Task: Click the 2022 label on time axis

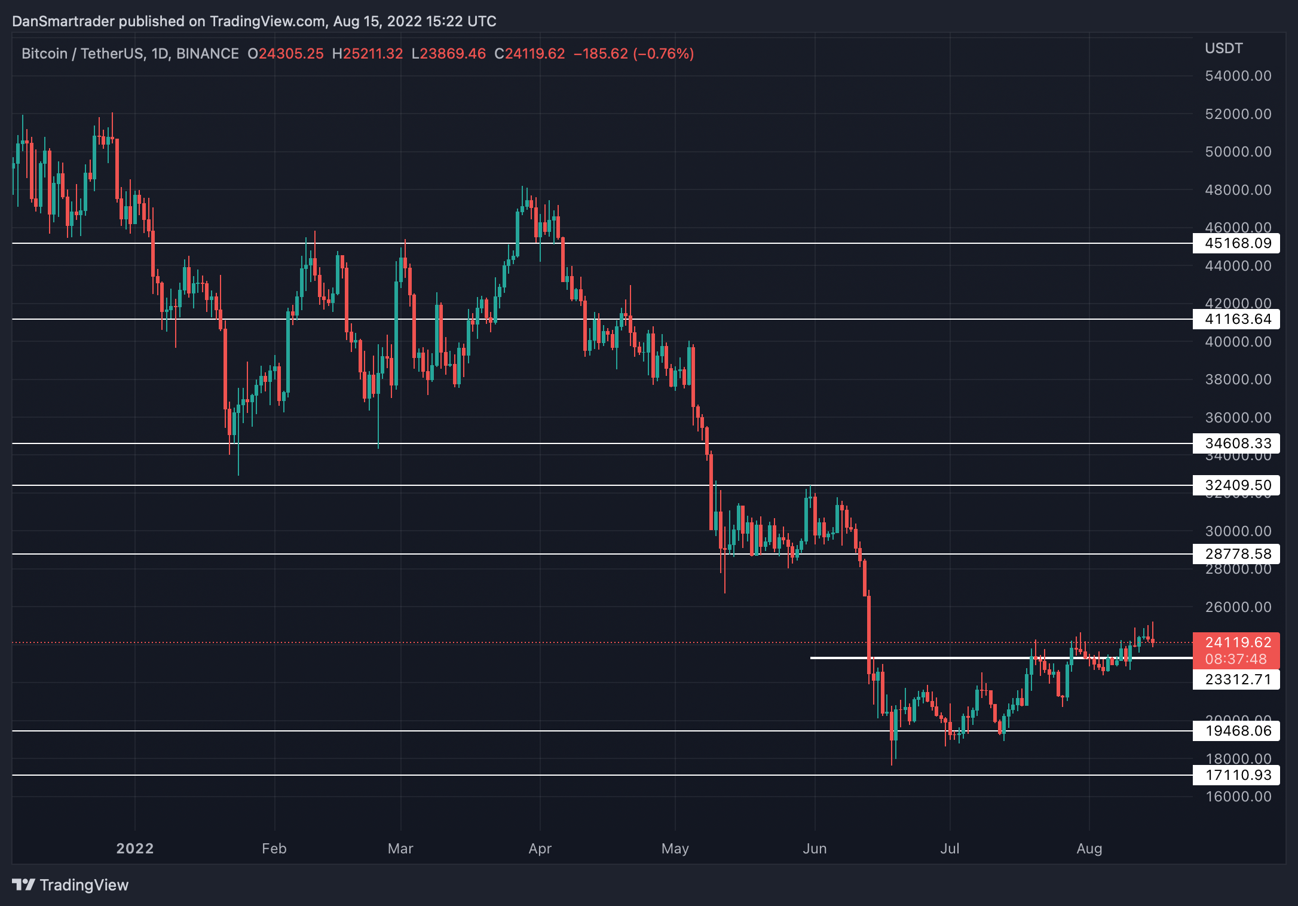Action: pos(135,849)
